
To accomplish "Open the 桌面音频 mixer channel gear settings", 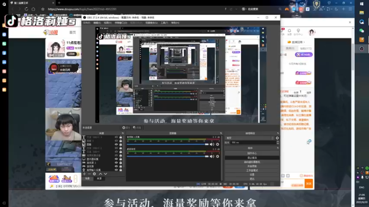I will click(x=217, y=156).
